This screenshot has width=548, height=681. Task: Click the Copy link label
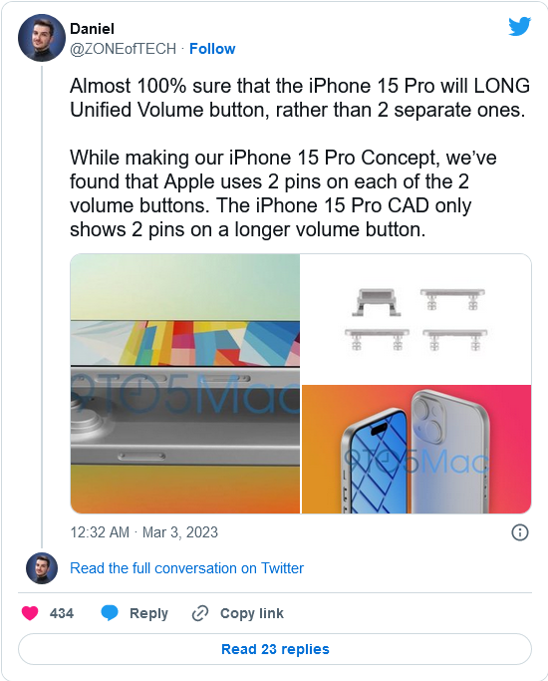[x=252, y=613]
